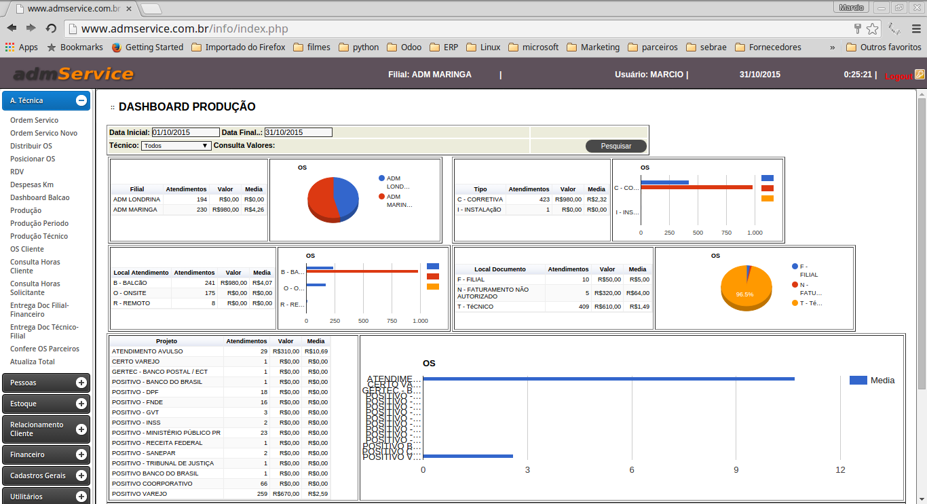
Task: Expand the Pessoas sidebar section
Action: point(81,383)
